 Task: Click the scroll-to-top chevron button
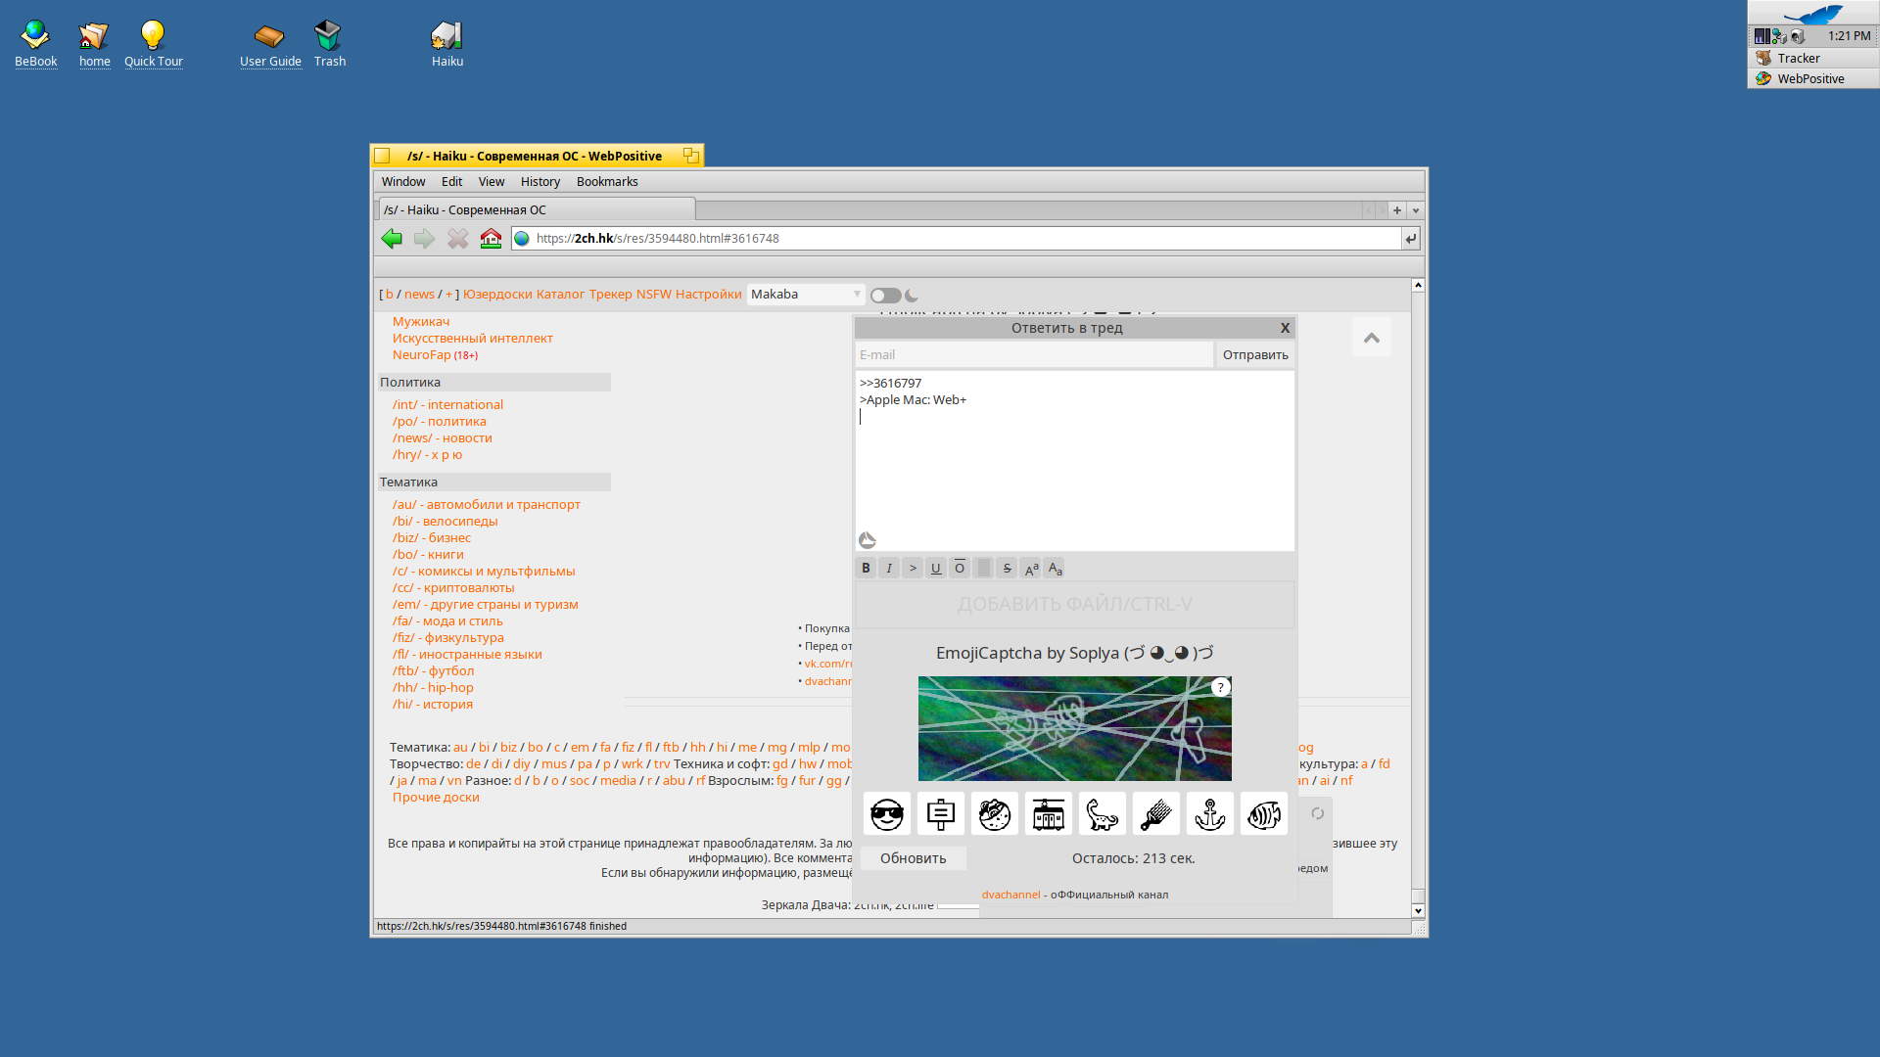click(x=1371, y=338)
